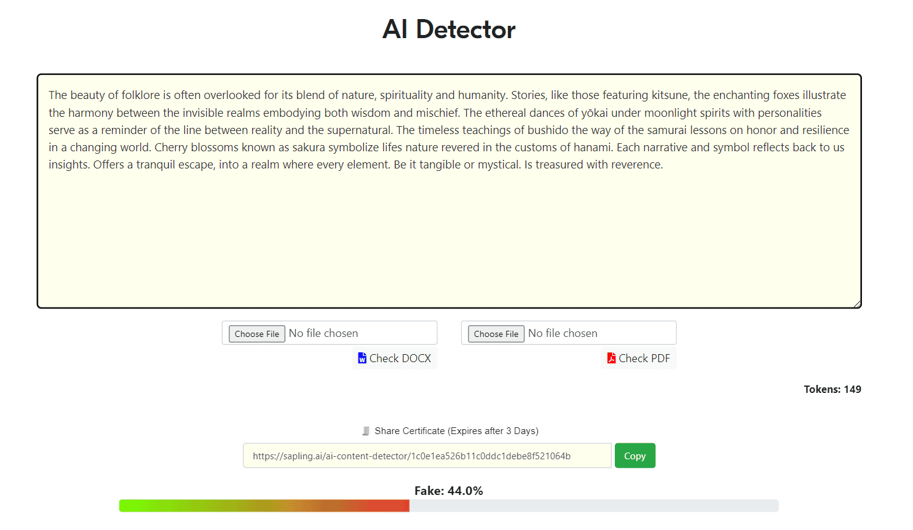Click the red PDF icon beside Check PDF
The height and width of the screenshot is (530, 913).
pyautogui.click(x=611, y=358)
